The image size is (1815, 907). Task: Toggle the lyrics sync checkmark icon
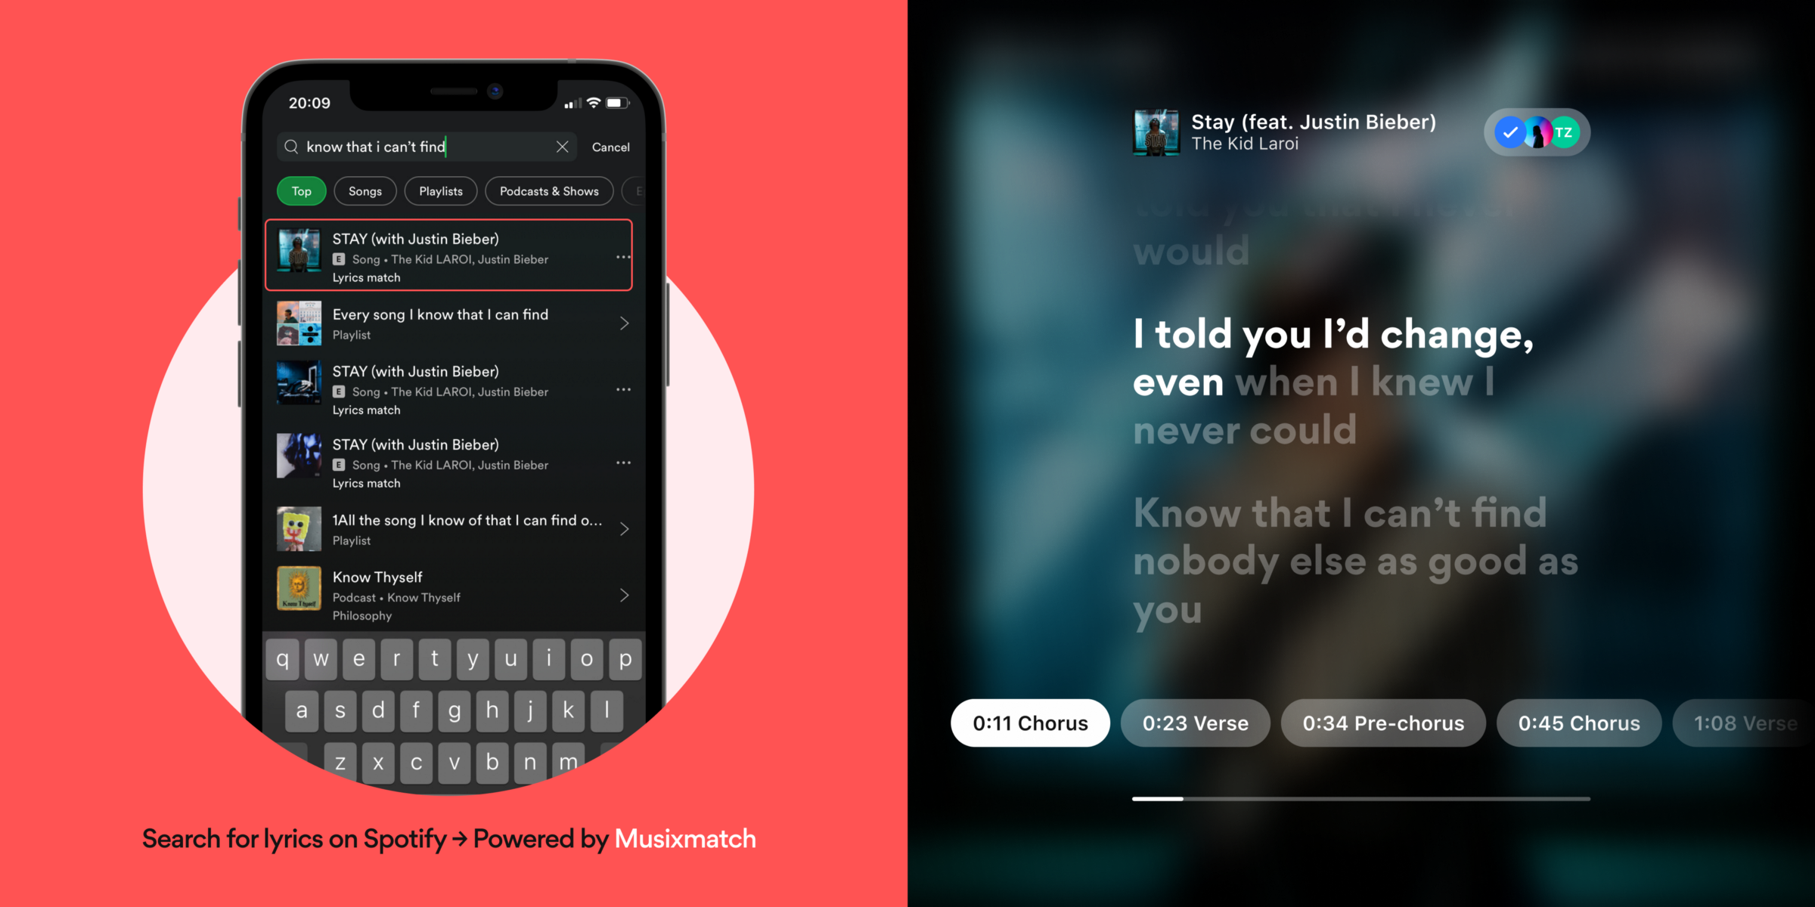[x=1509, y=132]
